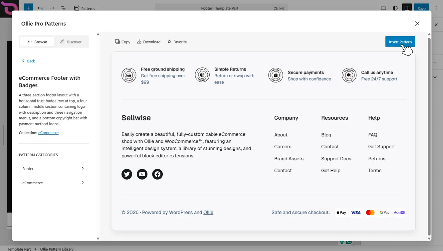The width and height of the screenshot is (443, 251).
Task: Expand the Footer pattern category
Action: (53, 169)
